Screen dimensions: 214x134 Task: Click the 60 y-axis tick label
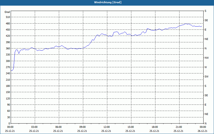(x=9, y=111)
